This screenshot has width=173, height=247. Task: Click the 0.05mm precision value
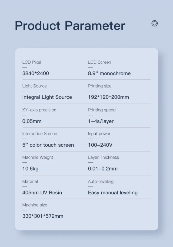pos(32,121)
